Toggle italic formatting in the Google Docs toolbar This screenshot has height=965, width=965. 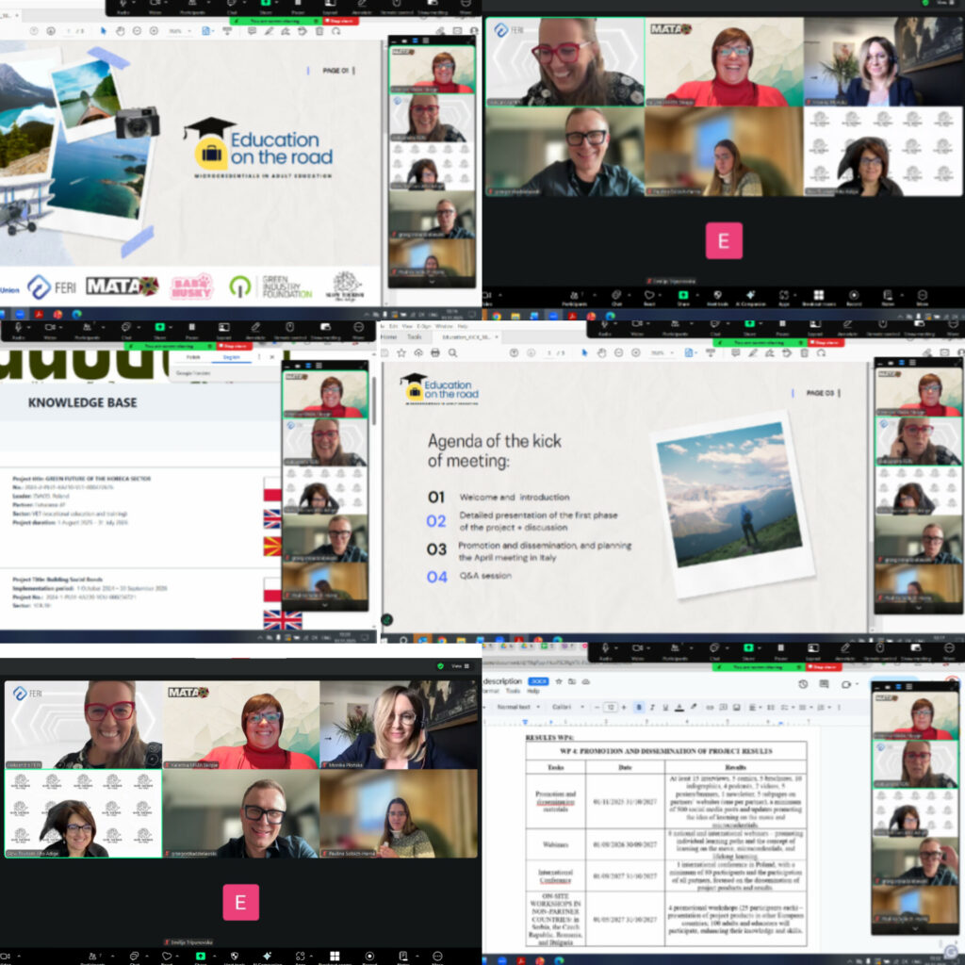pyautogui.click(x=652, y=707)
